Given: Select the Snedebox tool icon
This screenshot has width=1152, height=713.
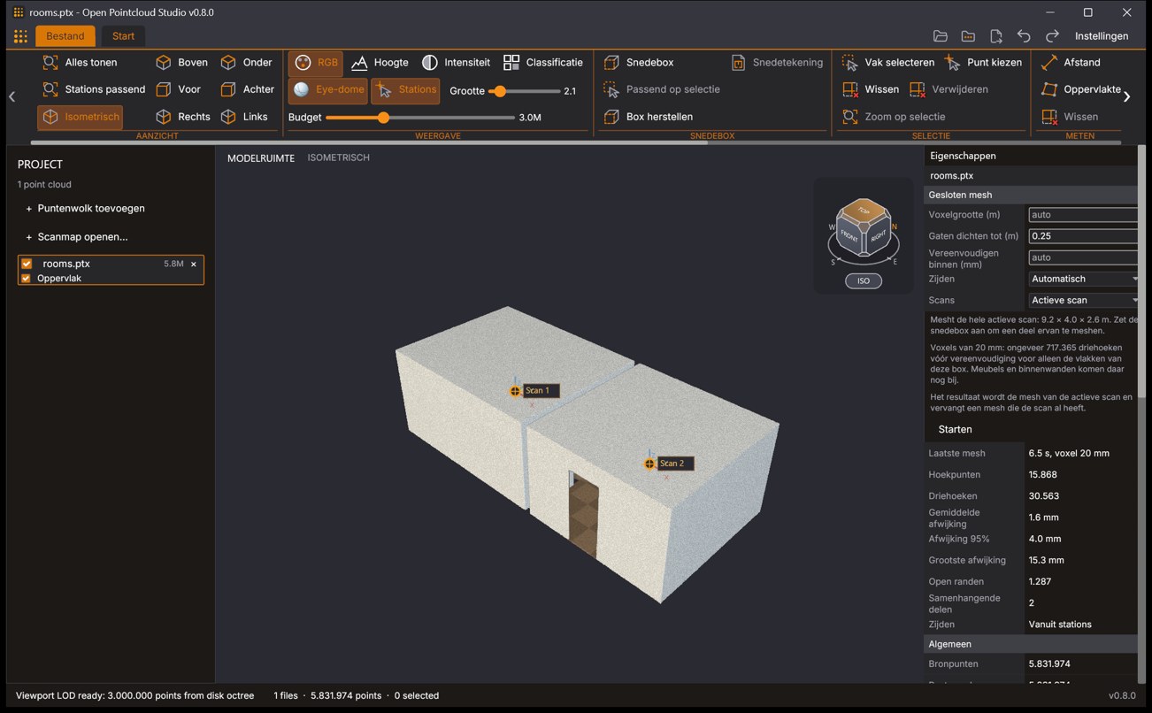Looking at the screenshot, I should (611, 63).
